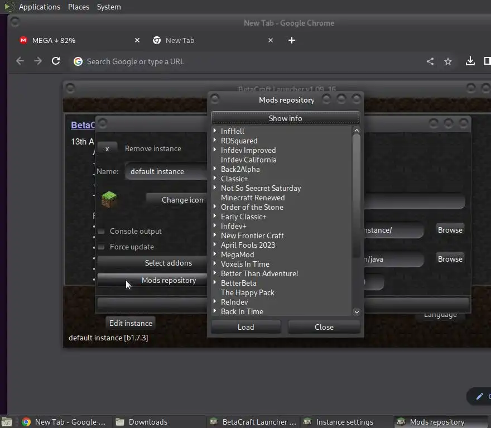Click Browse next to java path
491x428 pixels.
click(x=450, y=259)
